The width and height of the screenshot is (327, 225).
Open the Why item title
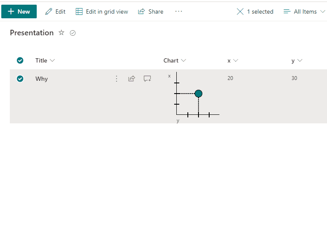pos(41,79)
